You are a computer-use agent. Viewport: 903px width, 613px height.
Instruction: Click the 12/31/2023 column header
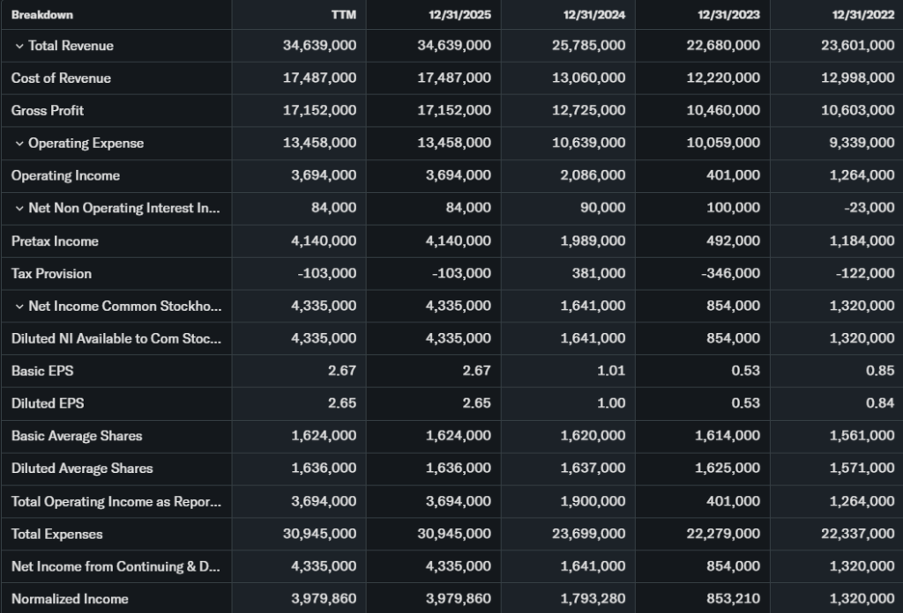point(730,14)
